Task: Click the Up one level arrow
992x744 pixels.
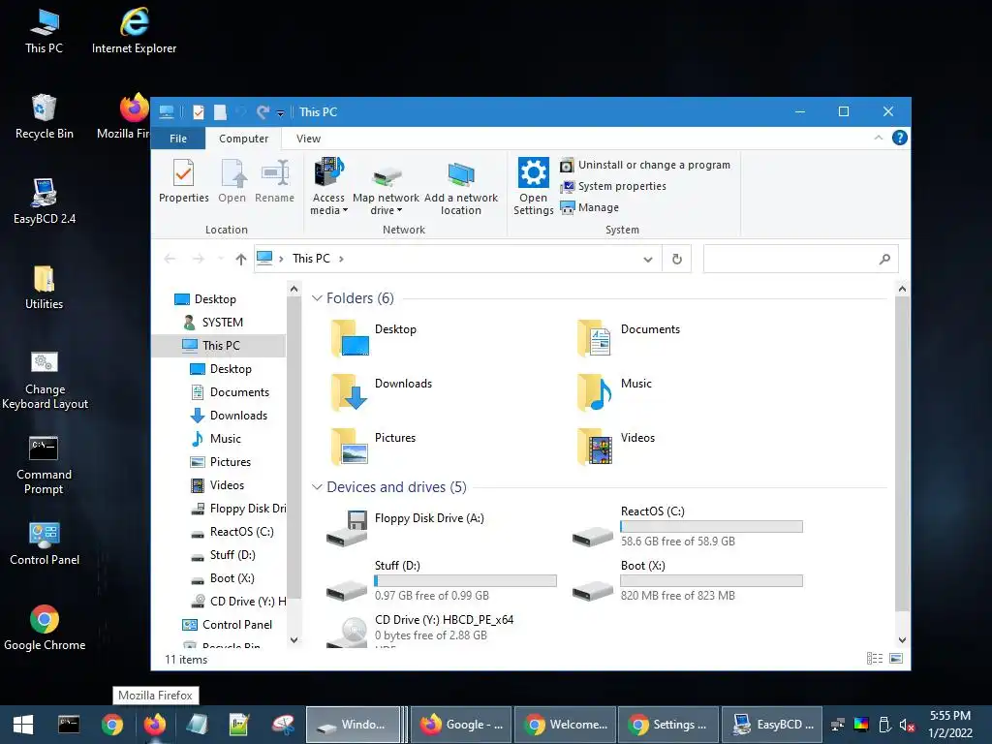Action: 240,259
